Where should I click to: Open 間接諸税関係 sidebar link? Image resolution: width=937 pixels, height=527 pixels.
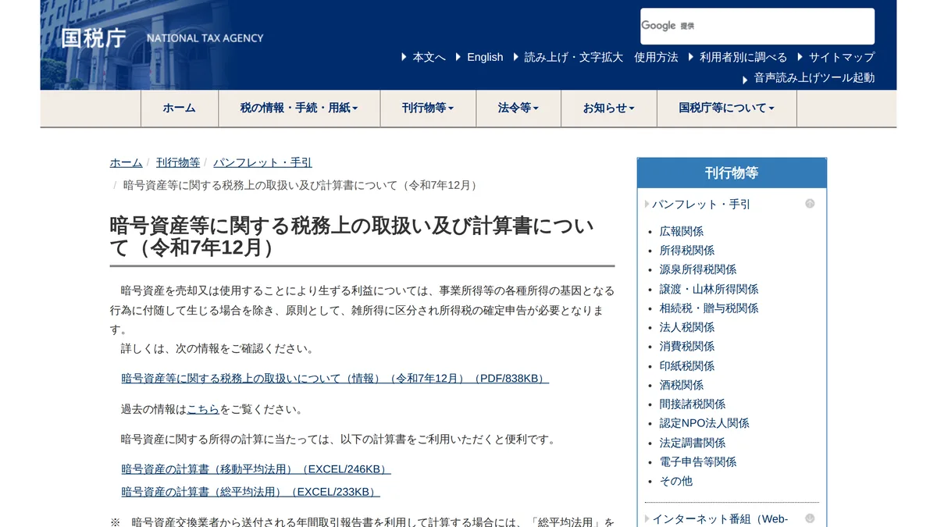[x=693, y=404]
